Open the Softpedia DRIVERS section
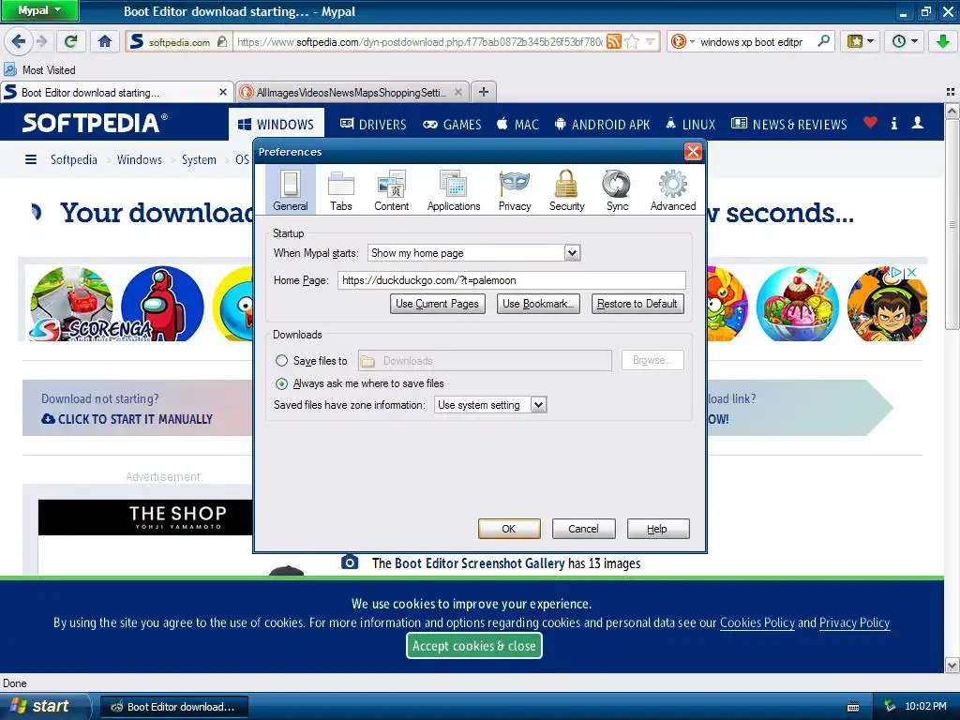The width and height of the screenshot is (960, 720). [373, 125]
